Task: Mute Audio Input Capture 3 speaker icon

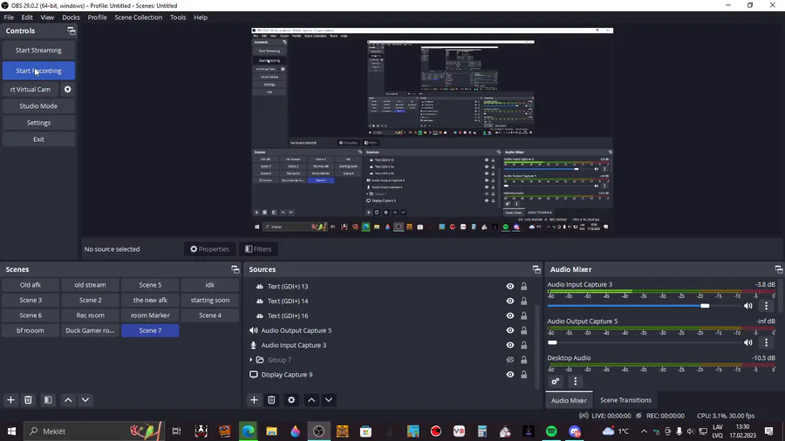Action: (748, 306)
